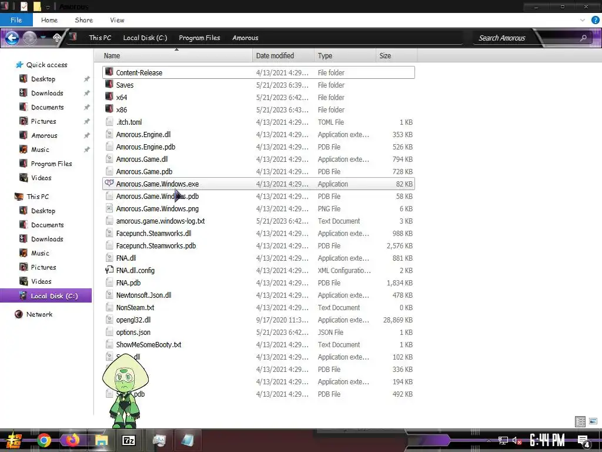Open pinned Amorous folder in Quick access
This screenshot has height=452, width=602.
(x=44, y=135)
